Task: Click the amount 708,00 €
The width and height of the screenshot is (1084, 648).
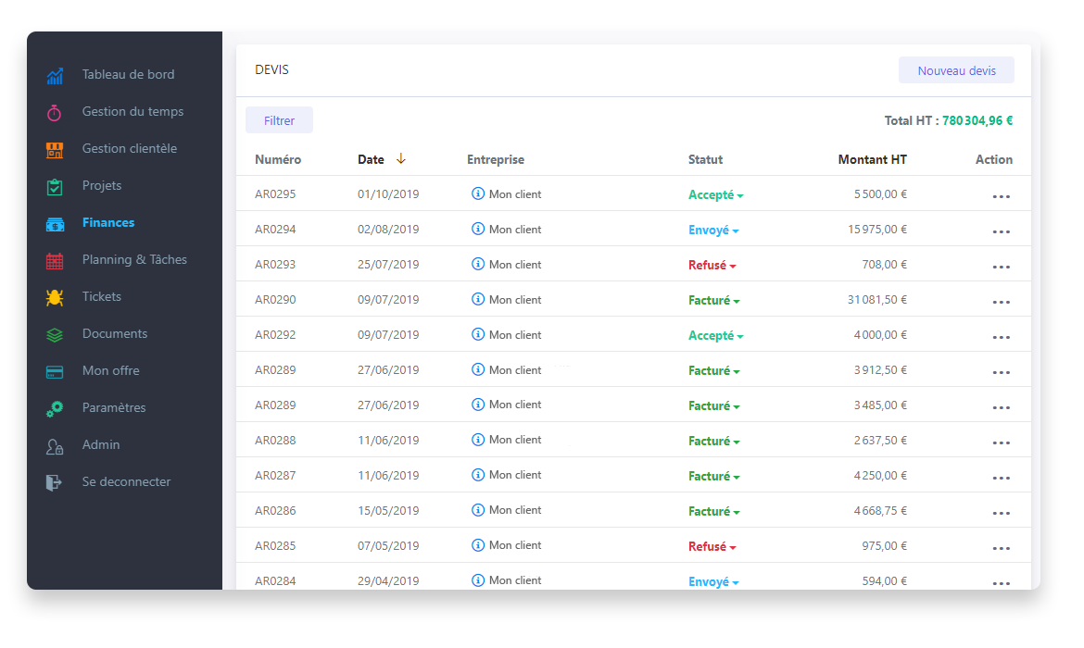Action: [884, 265]
